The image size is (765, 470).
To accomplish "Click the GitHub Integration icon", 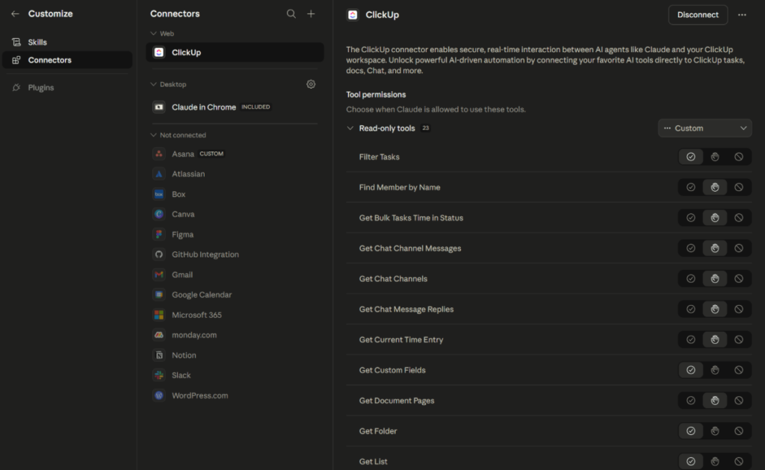I will point(159,254).
